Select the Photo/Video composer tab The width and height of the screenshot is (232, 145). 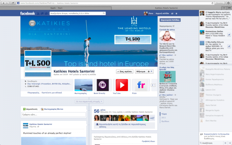(52, 109)
